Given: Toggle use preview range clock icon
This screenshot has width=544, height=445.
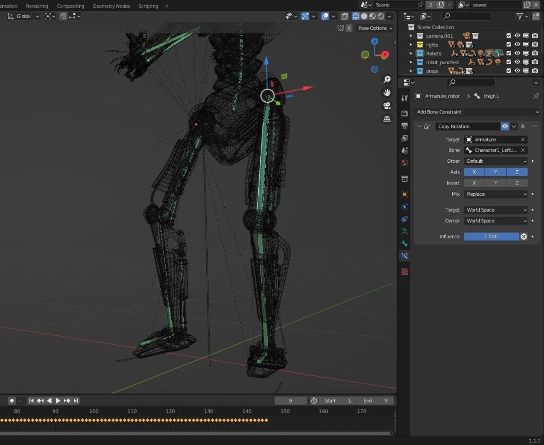Looking at the screenshot, I should click(314, 400).
